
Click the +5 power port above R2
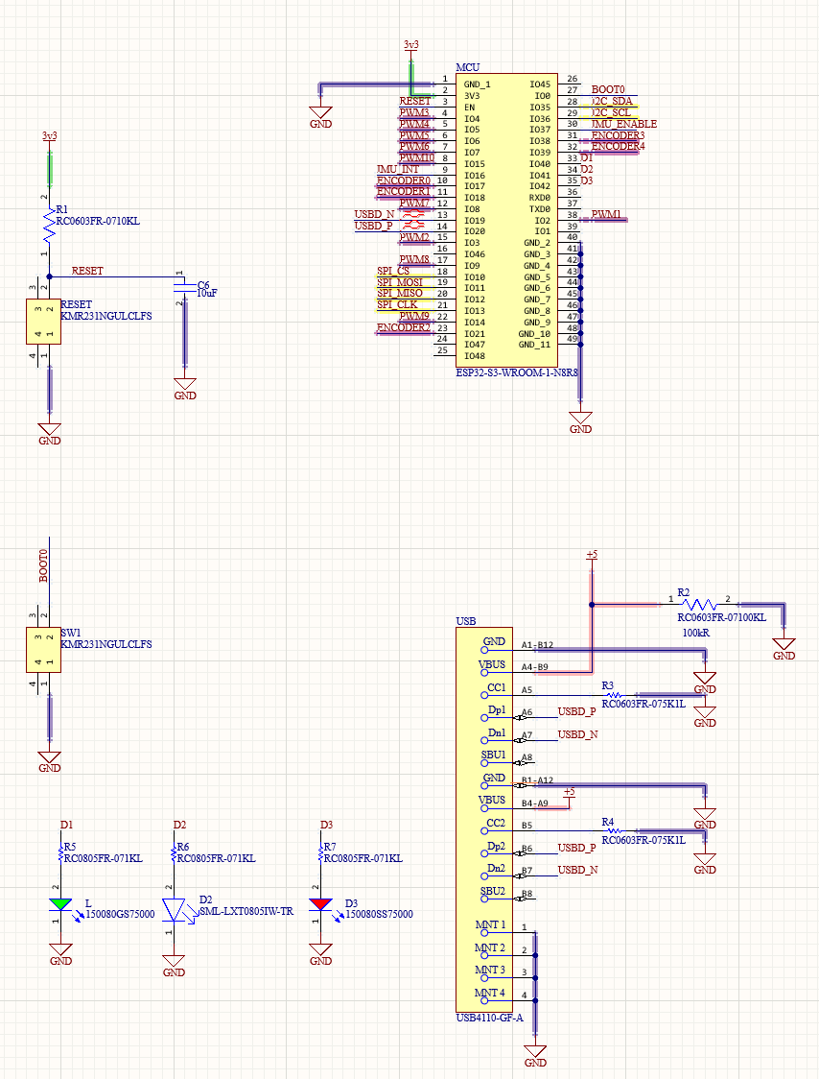click(x=592, y=555)
